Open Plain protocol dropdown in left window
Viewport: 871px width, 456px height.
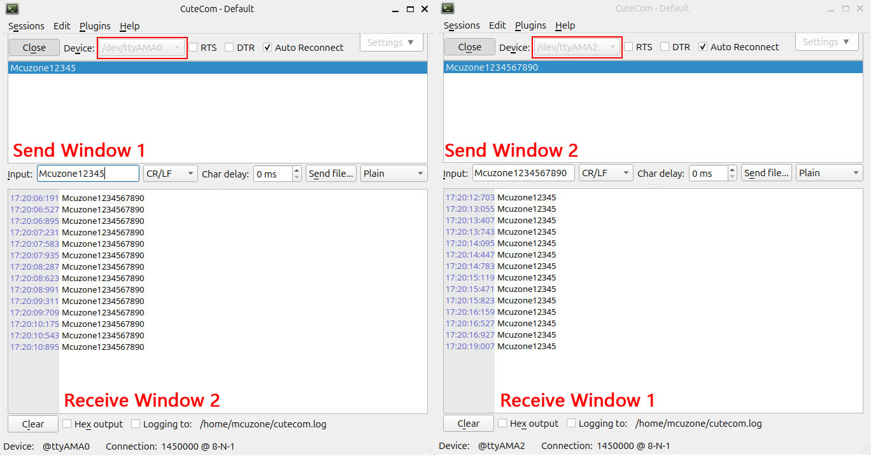(x=394, y=174)
